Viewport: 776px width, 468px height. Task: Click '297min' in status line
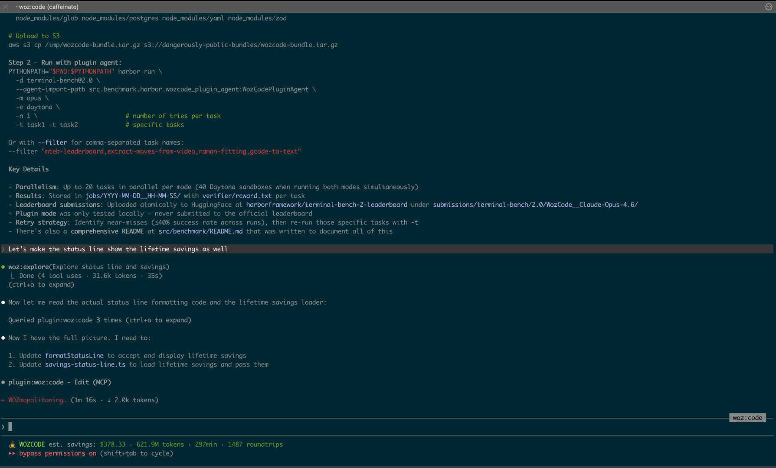tap(206, 445)
